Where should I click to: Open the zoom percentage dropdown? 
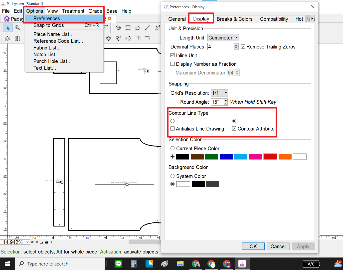[27, 242]
